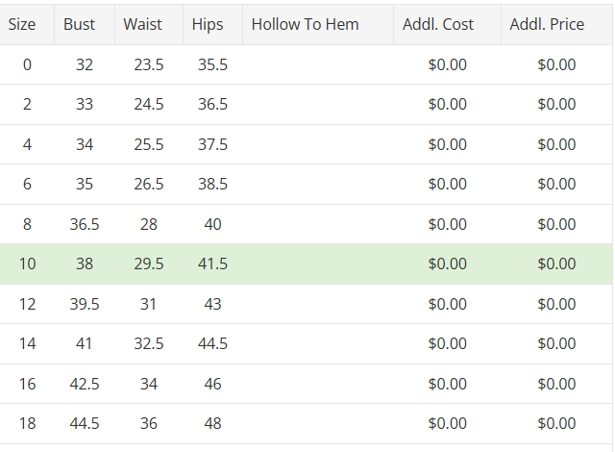Click bust value 39.5 in size 12 row
The image size is (615, 452).
(85, 304)
